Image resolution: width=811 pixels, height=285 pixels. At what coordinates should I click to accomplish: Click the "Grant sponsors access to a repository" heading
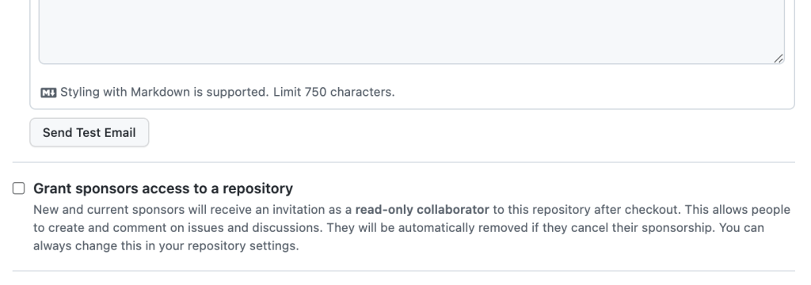pyautogui.click(x=163, y=188)
